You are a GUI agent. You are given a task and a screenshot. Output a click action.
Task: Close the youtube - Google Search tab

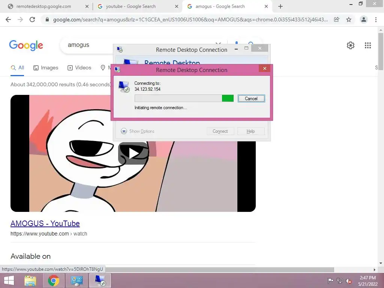click(177, 7)
